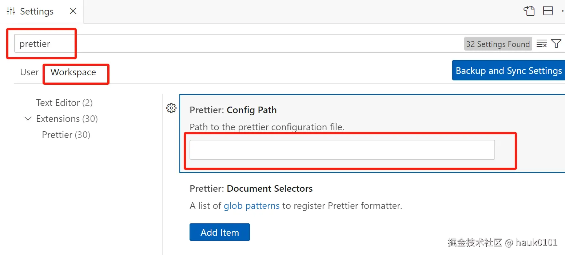This screenshot has height=255, width=565.
Task: Activate the Settings tab title
Action: (36, 11)
